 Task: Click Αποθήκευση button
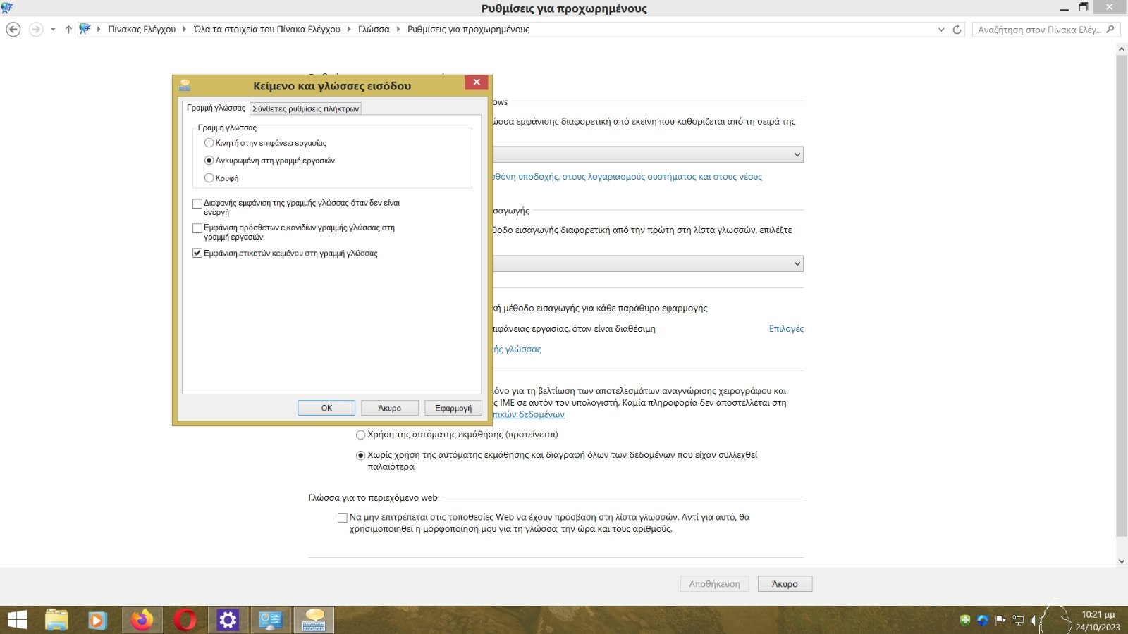pyautogui.click(x=714, y=584)
